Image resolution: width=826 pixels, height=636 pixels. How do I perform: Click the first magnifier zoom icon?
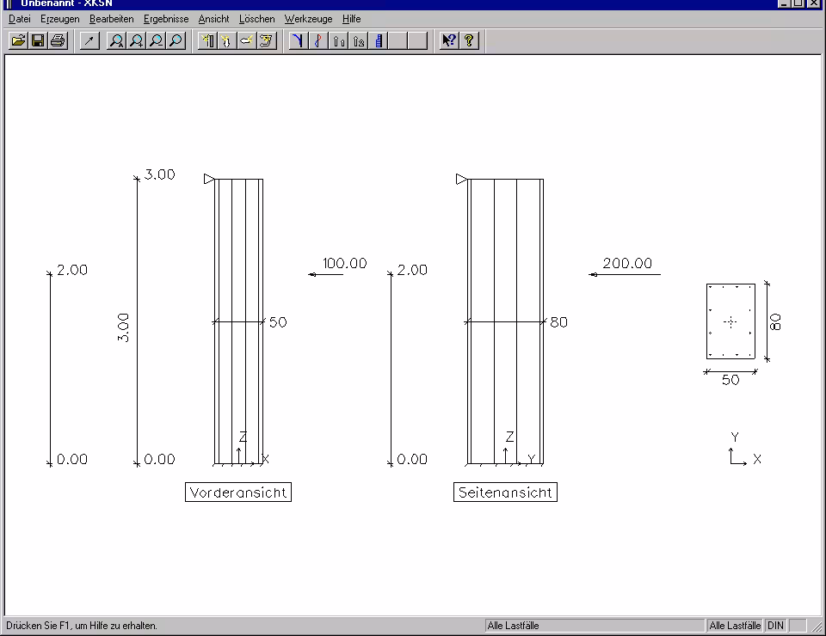[x=116, y=40]
